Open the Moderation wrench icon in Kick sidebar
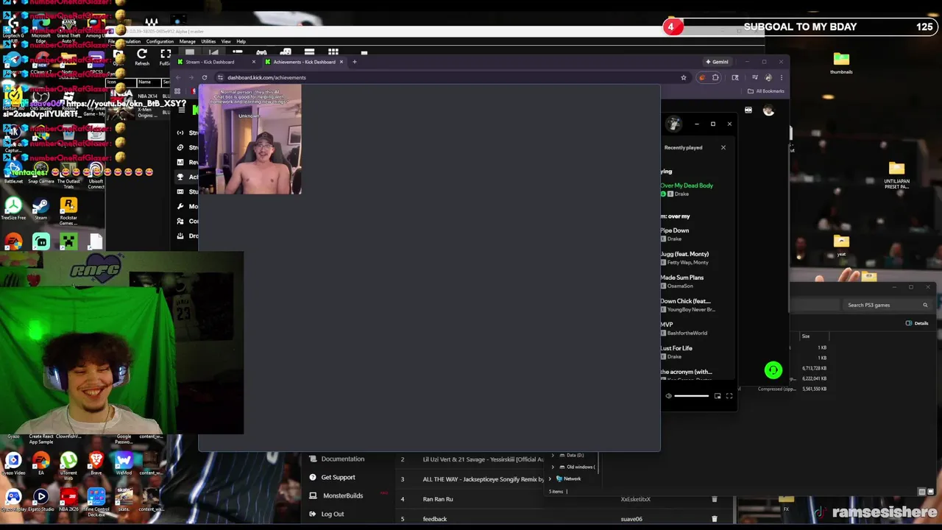Viewport: 942px width, 530px height. click(x=180, y=206)
